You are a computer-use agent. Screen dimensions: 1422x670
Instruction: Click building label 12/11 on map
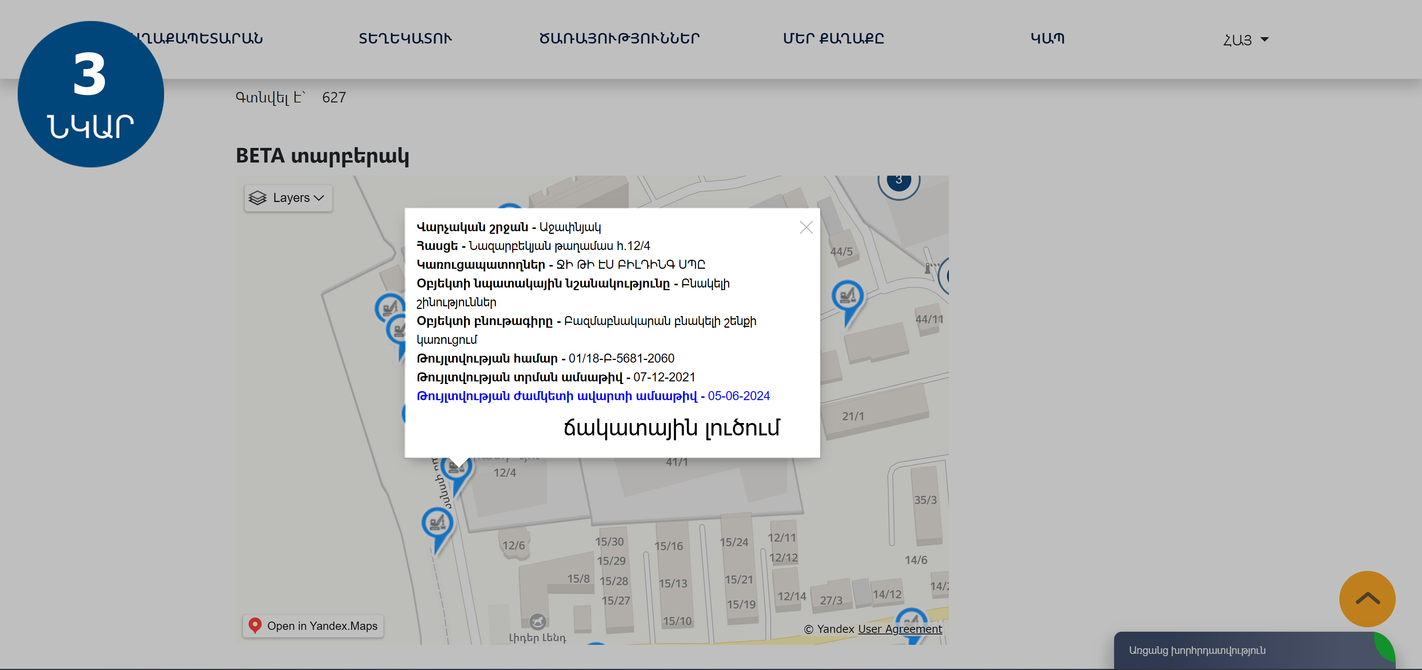pyautogui.click(x=782, y=538)
